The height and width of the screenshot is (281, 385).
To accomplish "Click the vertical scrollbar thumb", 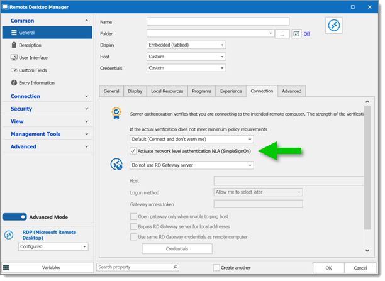I will [x=367, y=168].
